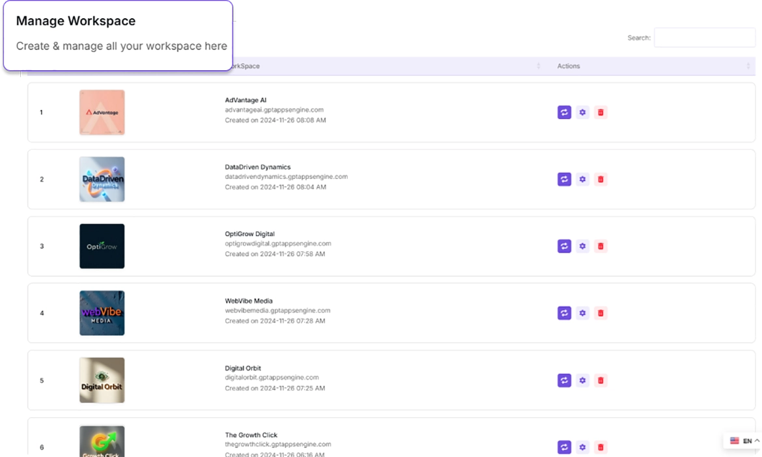Open settings gear for OptiGrow Digital
Image resolution: width=762 pixels, height=457 pixels.
[x=582, y=246]
